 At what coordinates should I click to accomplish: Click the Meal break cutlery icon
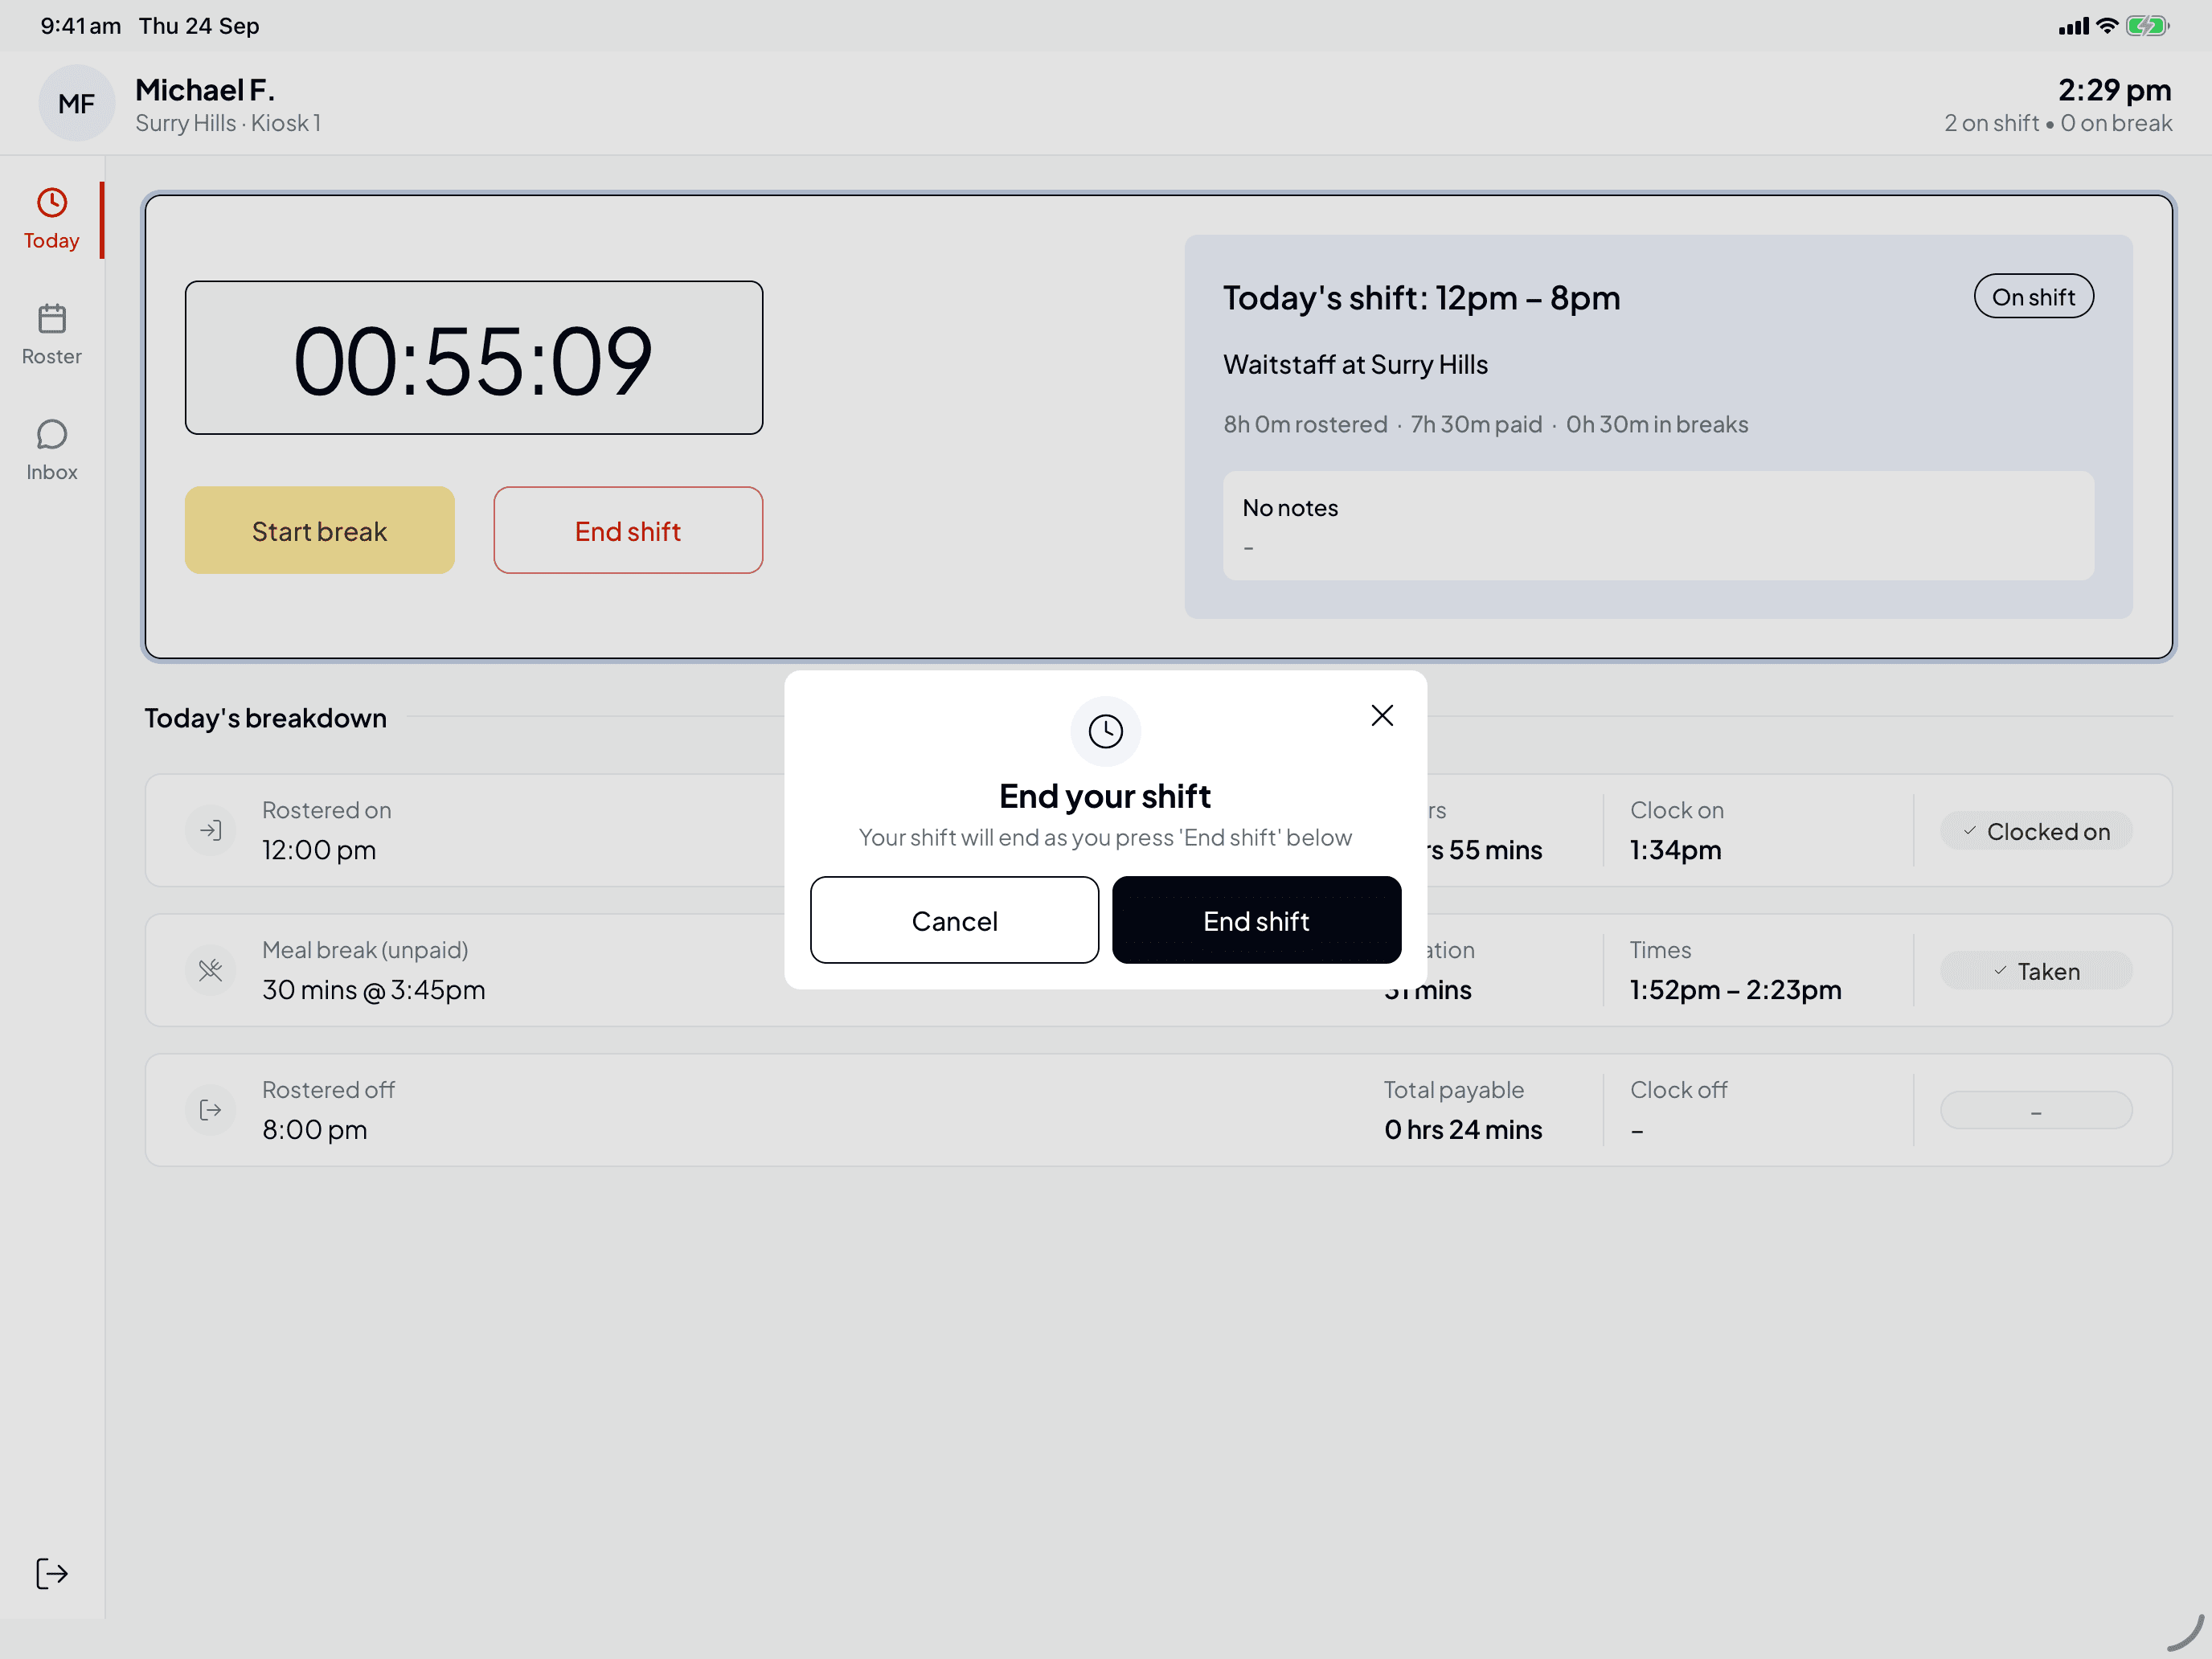pos(210,970)
